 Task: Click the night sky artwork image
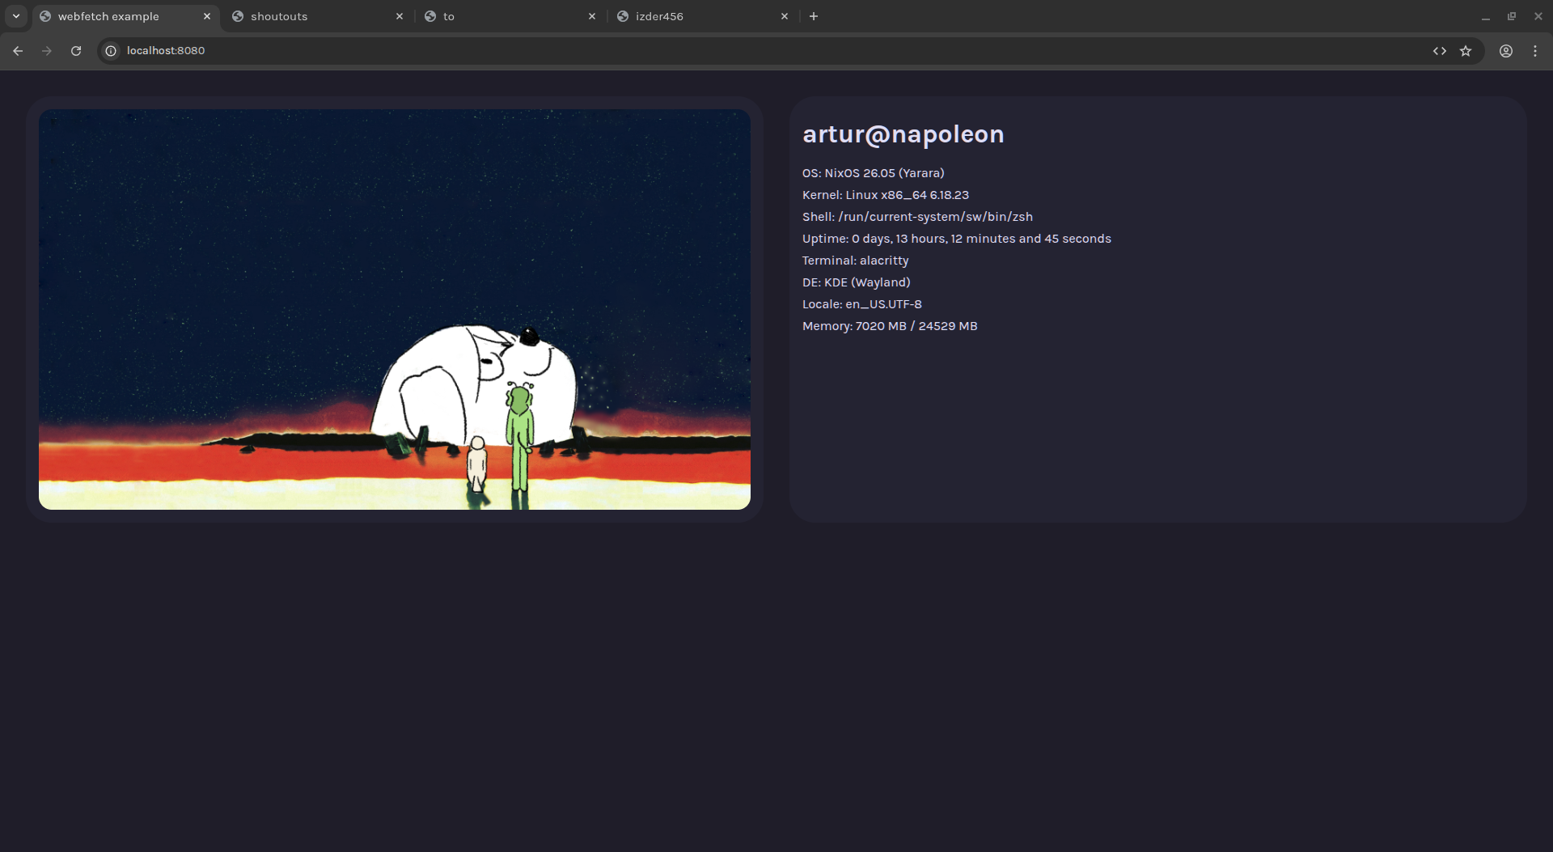point(395,310)
